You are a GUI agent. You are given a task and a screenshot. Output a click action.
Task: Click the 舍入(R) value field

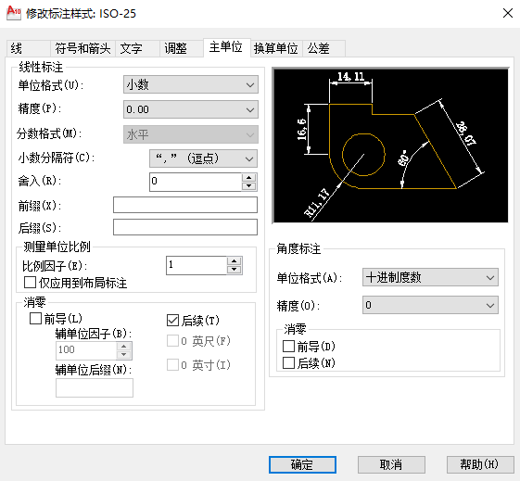tap(196, 182)
